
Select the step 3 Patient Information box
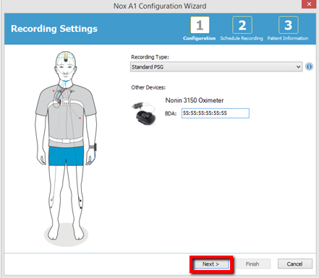(289, 25)
